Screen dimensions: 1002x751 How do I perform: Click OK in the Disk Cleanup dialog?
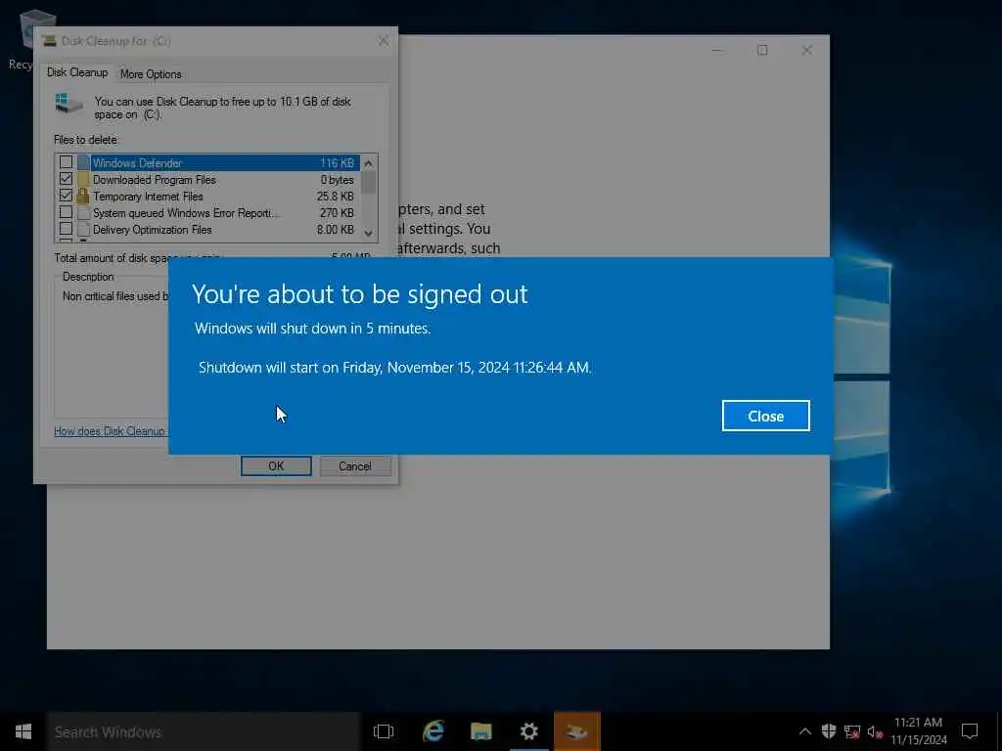(276, 465)
